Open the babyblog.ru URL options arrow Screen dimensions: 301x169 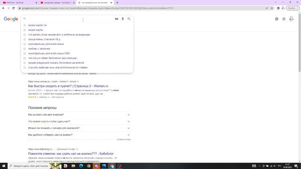[77, 149]
